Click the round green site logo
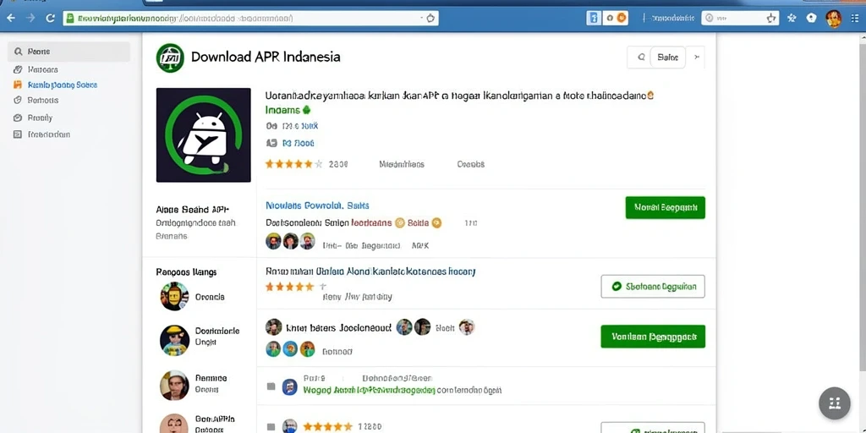 coord(170,58)
